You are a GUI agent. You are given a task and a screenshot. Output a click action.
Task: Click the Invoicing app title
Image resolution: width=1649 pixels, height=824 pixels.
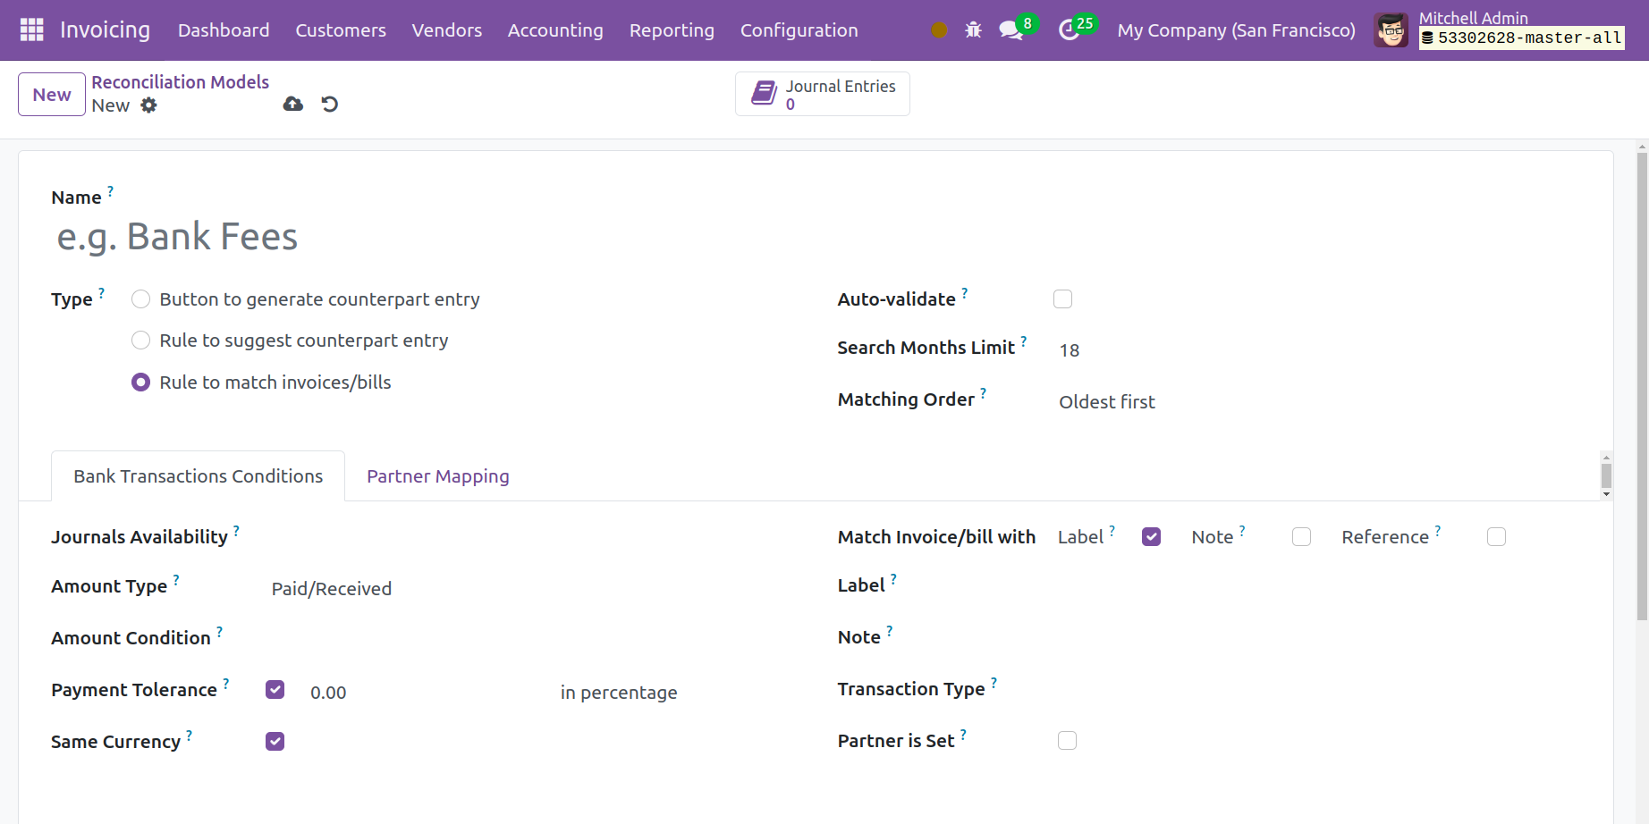pyautogui.click(x=105, y=29)
